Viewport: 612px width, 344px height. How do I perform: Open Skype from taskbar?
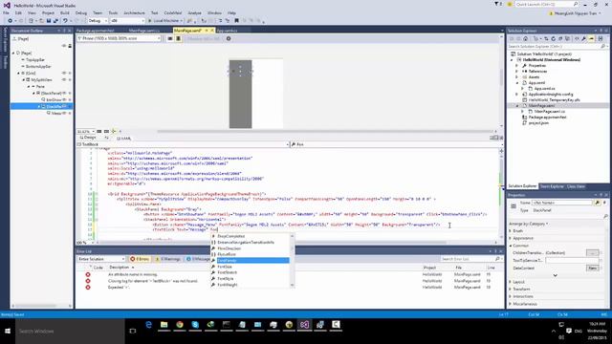tap(195, 325)
